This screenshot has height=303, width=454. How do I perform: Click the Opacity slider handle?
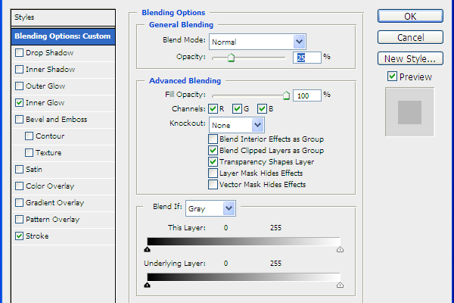231,58
